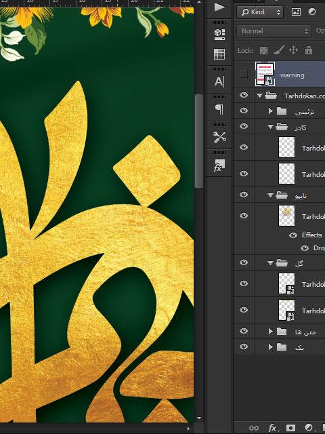Hide first layer inside کادر group
This screenshot has height=434, width=325.
coord(244,147)
